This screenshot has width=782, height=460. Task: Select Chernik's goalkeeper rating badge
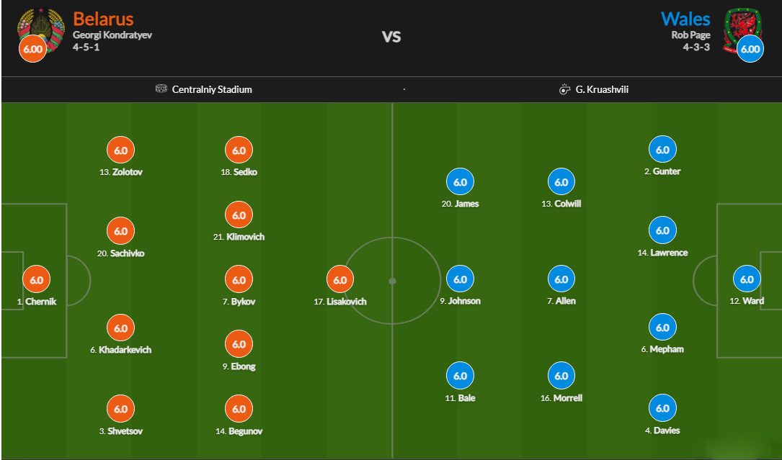pyautogui.click(x=37, y=280)
